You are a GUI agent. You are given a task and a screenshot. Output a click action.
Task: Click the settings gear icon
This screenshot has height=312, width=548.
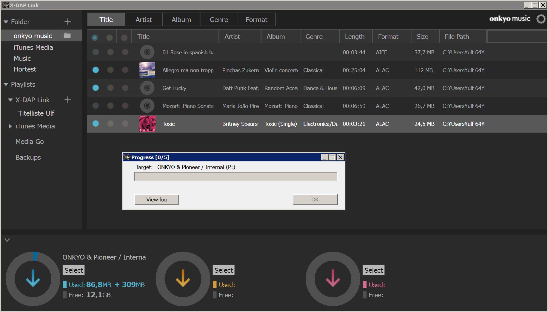(x=541, y=19)
